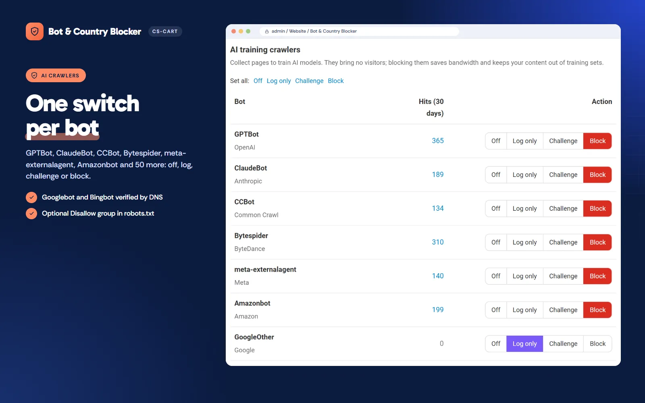645x403 pixels.
Task: Set meta-externalagent to Log only
Action: click(x=525, y=276)
